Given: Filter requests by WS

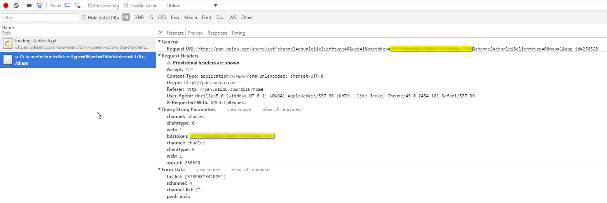Looking at the screenshot, I should 233,17.
